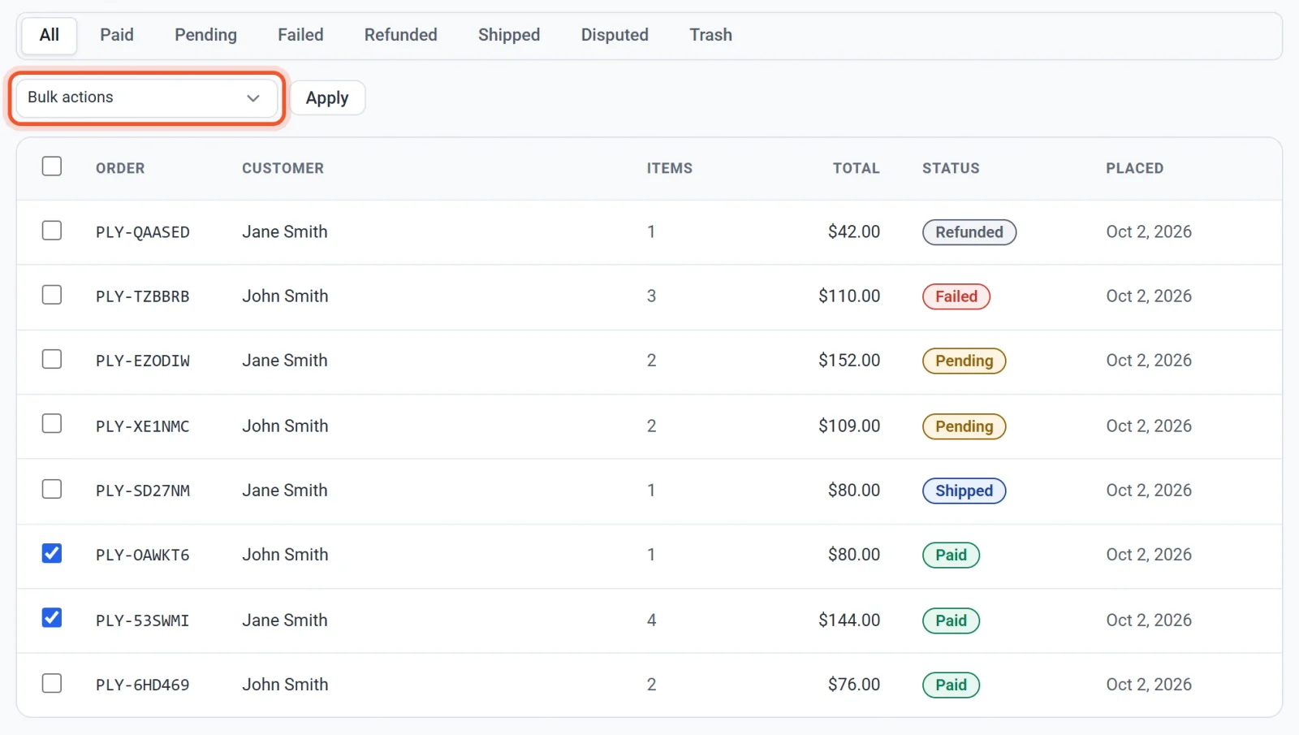Toggle the select-all orders checkbox
Screen dimensions: 1299x735
(x=52, y=166)
